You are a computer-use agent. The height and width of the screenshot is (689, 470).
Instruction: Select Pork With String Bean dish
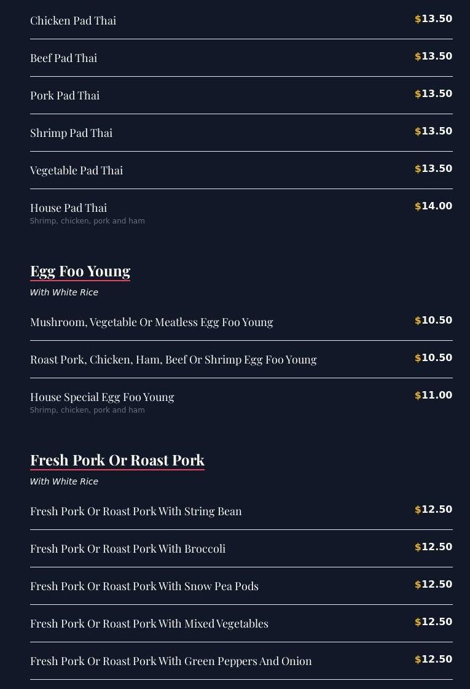tap(136, 511)
